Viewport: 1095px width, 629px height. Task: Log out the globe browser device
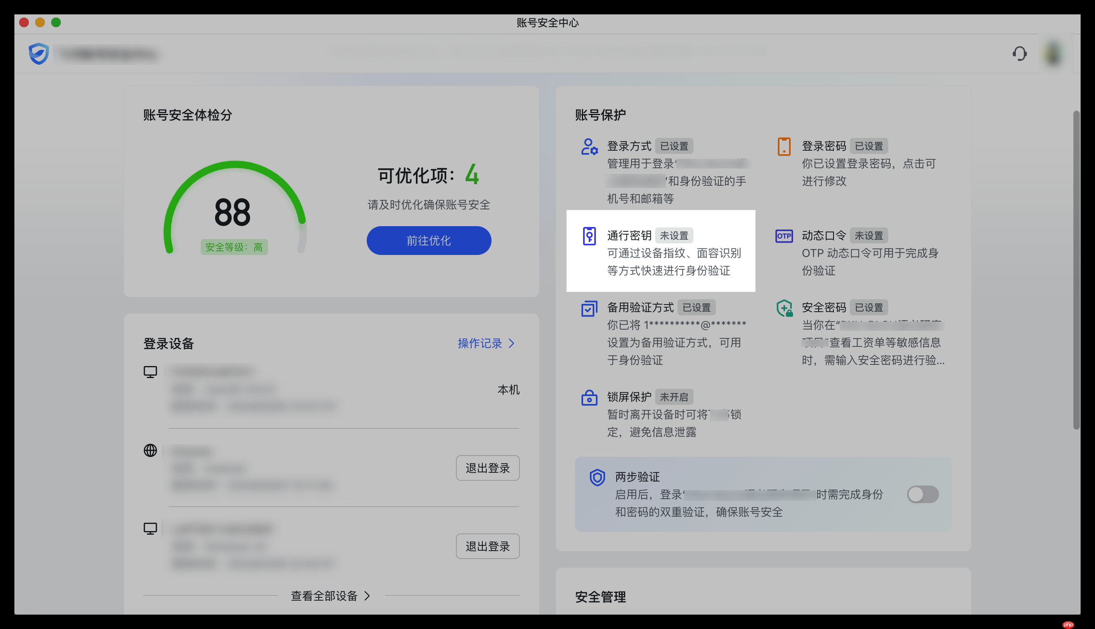(488, 468)
